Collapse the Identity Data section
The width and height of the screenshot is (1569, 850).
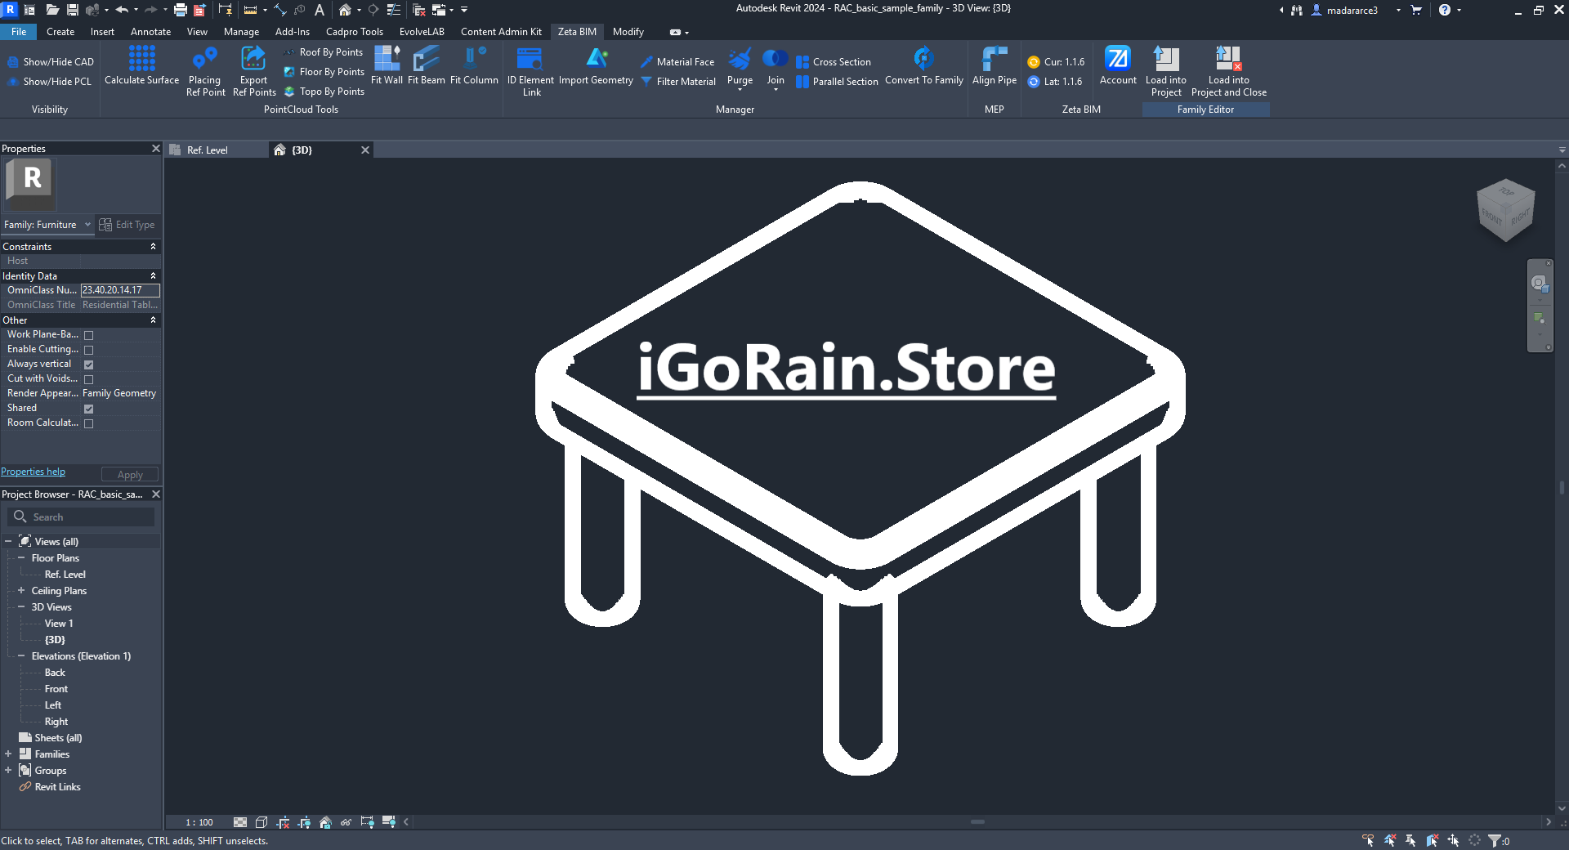[x=153, y=275]
